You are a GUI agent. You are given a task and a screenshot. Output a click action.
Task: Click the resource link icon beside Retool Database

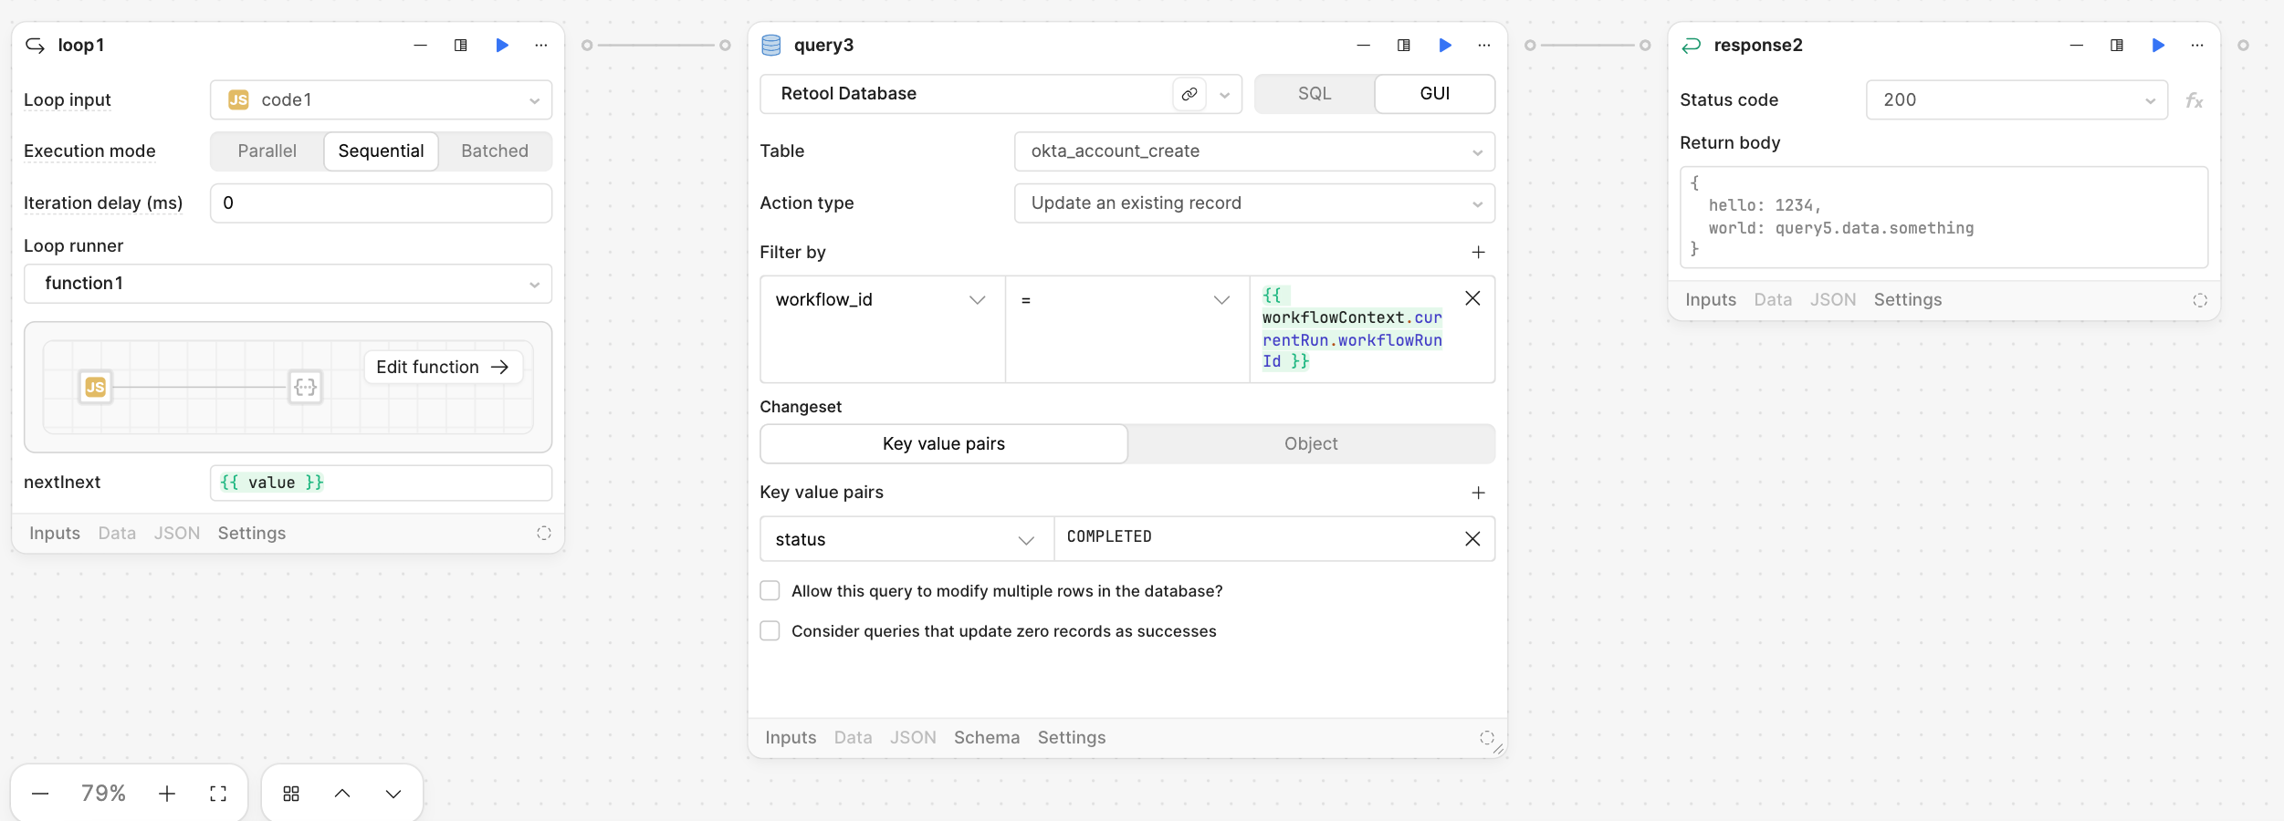point(1189,94)
